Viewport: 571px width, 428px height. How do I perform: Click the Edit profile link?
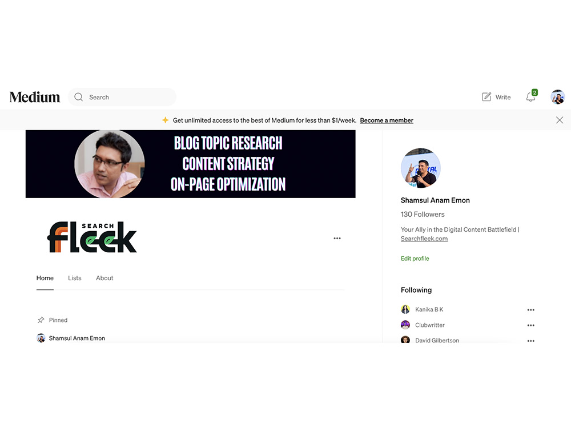415,259
